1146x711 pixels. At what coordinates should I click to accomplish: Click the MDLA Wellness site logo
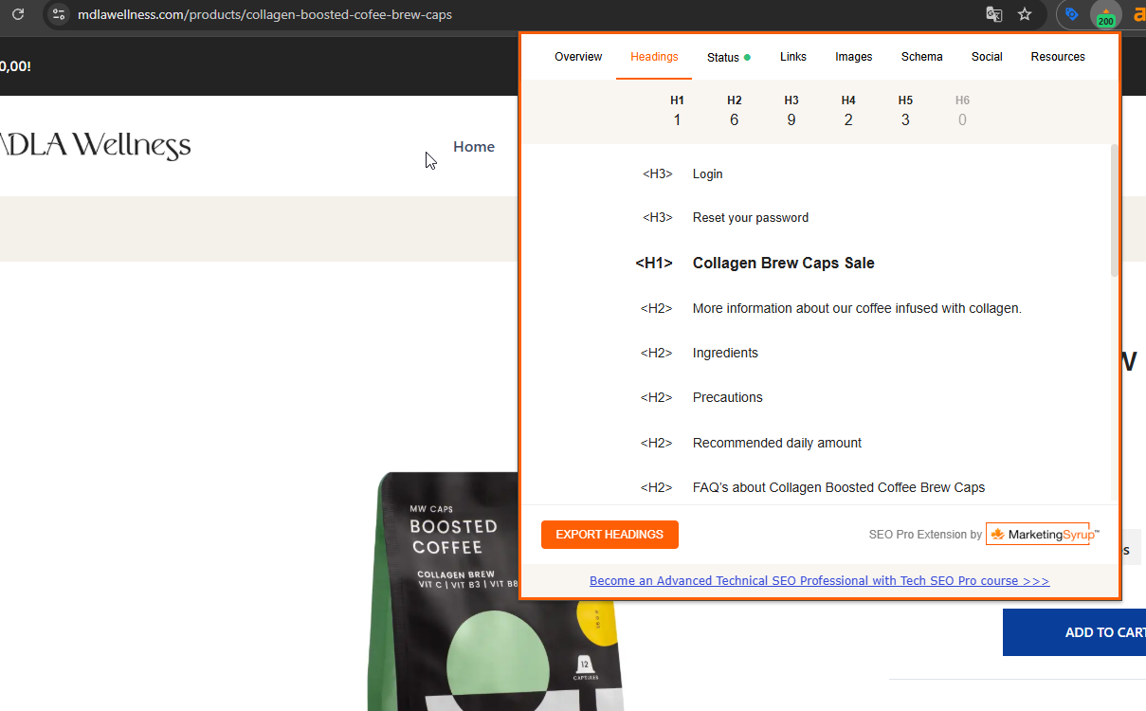(x=95, y=146)
